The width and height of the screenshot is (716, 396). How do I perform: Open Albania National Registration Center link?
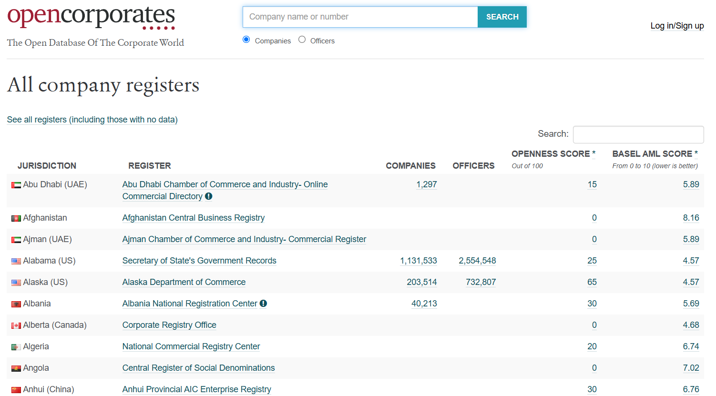pyautogui.click(x=190, y=304)
